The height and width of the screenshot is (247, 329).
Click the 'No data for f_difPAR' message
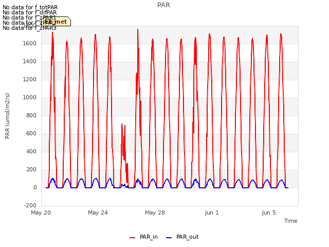tap(30, 12)
